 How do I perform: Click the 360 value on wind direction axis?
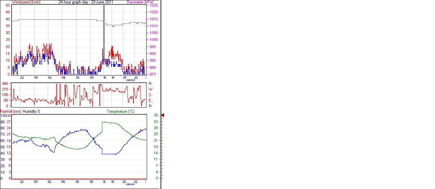(x=5, y=83)
